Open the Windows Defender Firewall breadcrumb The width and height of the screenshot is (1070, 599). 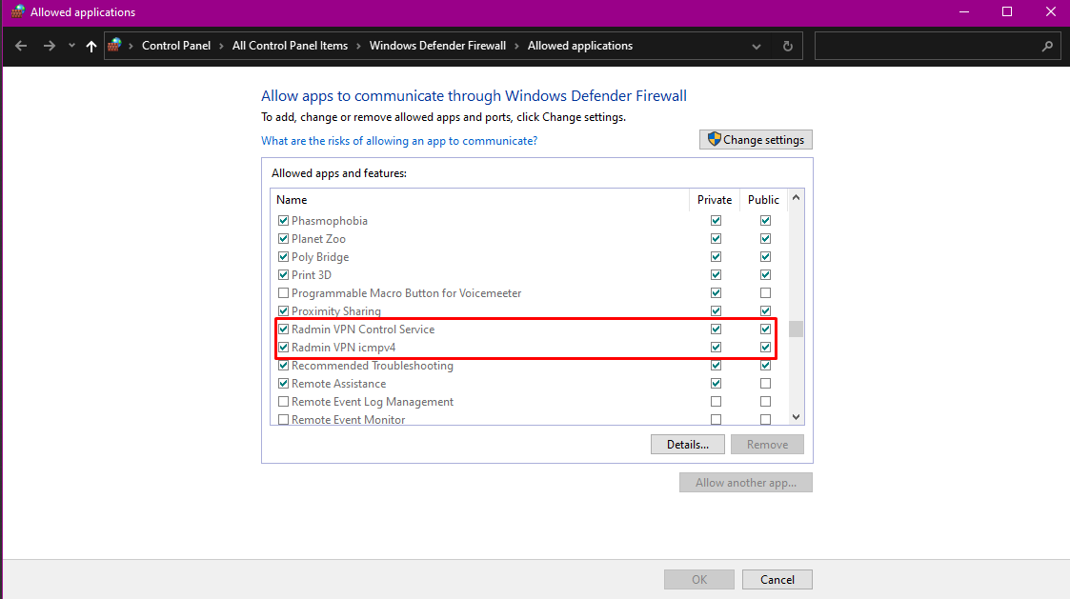coord(437,46)
